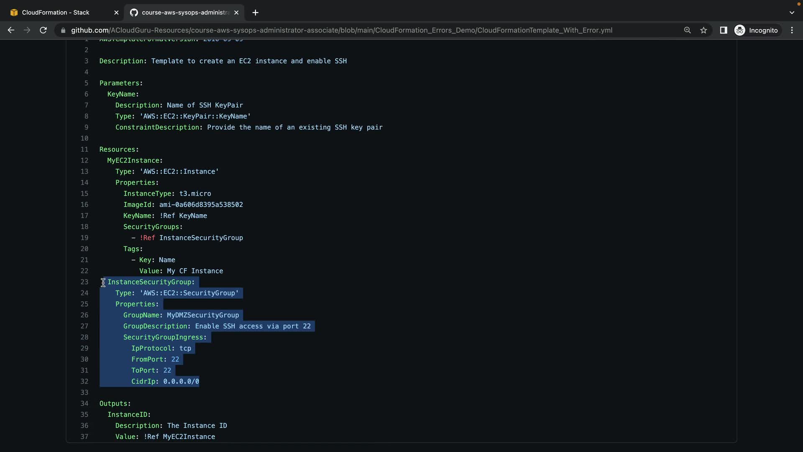Close the GitHub course tab
The image size is (803, 452).
[x=236, y=13]
